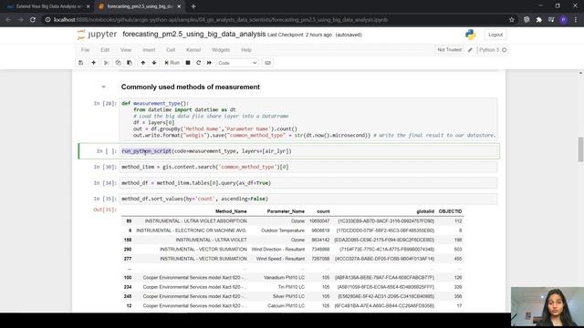
Task: Click the page vertical scrollbar thumb
Action: pyautogui.click(x=580, y=149)
